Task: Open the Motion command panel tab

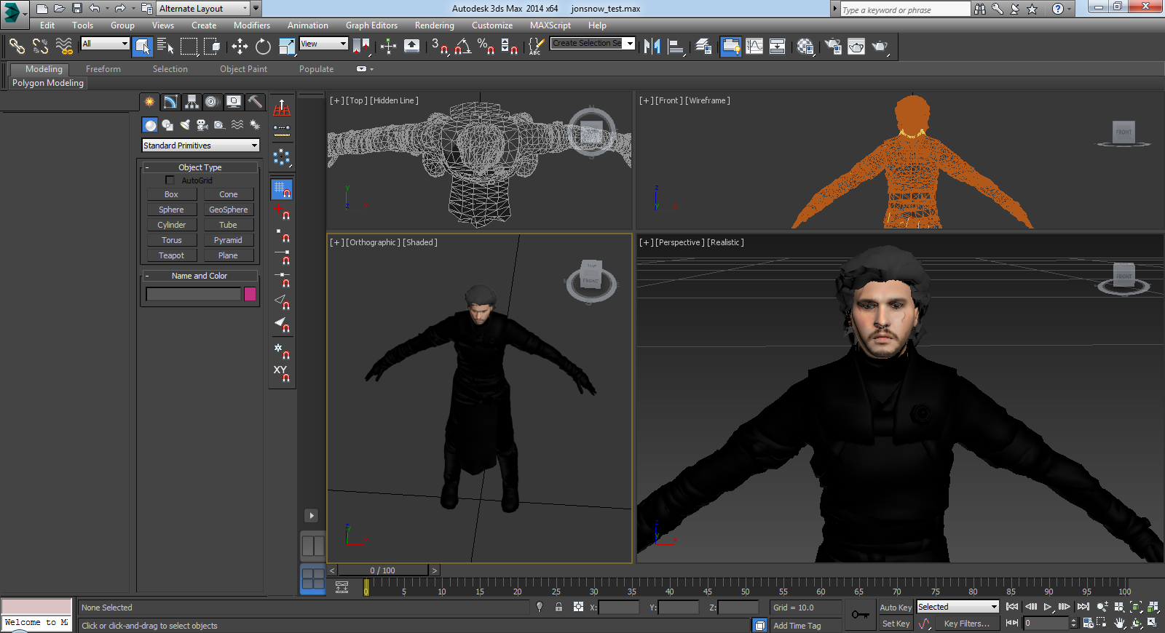Action: tap(211, 102)
